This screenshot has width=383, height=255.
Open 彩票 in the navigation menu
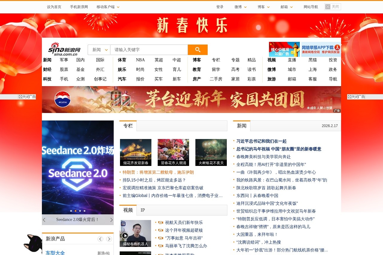pyautogui.click(x=252, y=79)
